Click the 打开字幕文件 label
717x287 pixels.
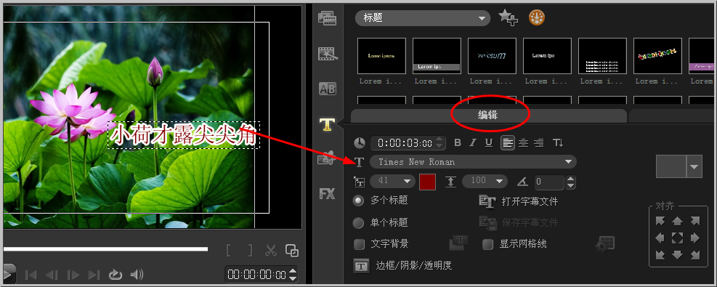click(530, 201)
